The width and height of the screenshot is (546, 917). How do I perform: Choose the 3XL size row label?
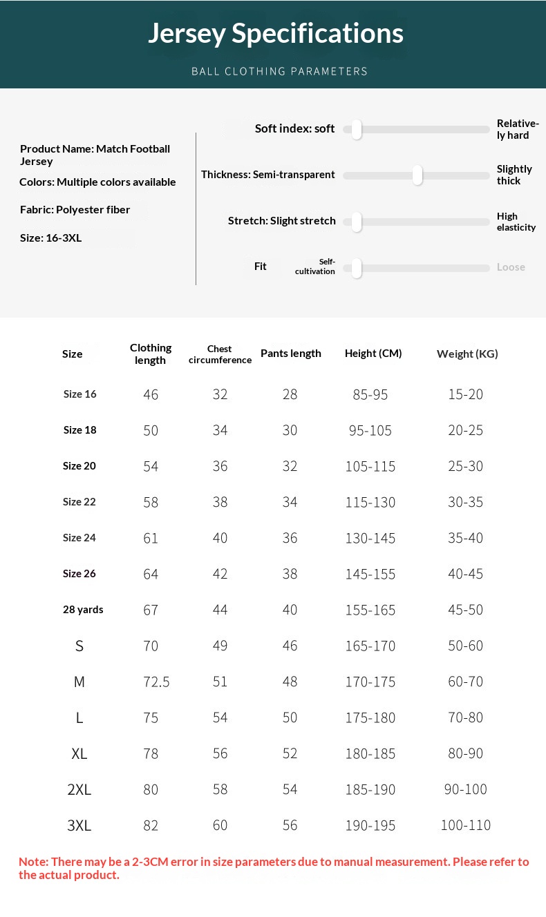[79, 826]
